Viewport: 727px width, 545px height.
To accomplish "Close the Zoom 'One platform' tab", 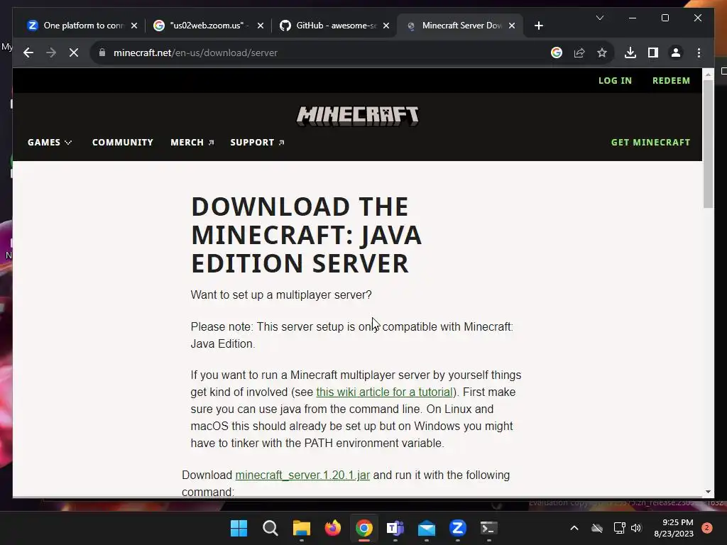I will (x=134, y=26).
